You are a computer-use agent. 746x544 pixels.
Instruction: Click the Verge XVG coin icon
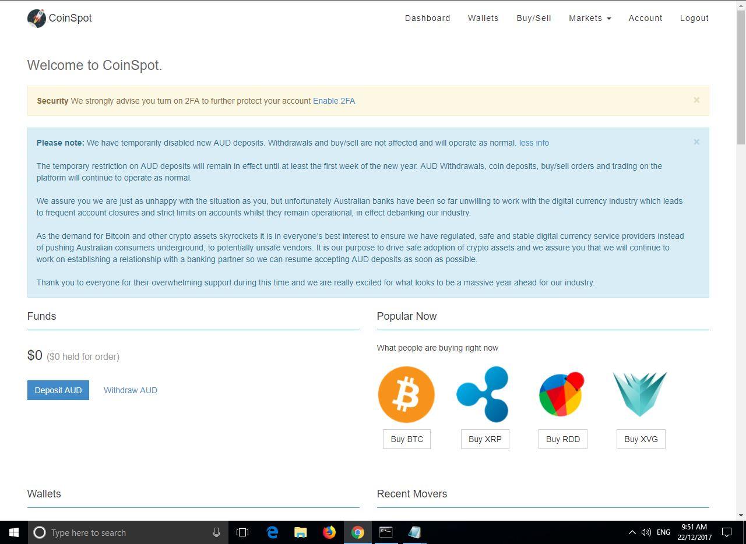click(640, 394)
